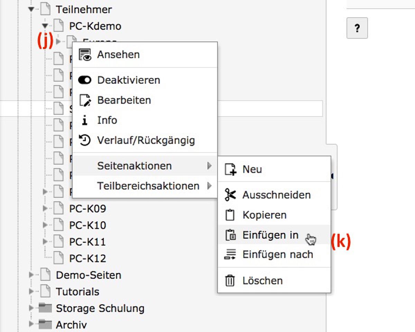Click the Kopieren clipboard icon
Image resolution: width=415 pixels, height=332 pixels.
coord(230,215)
